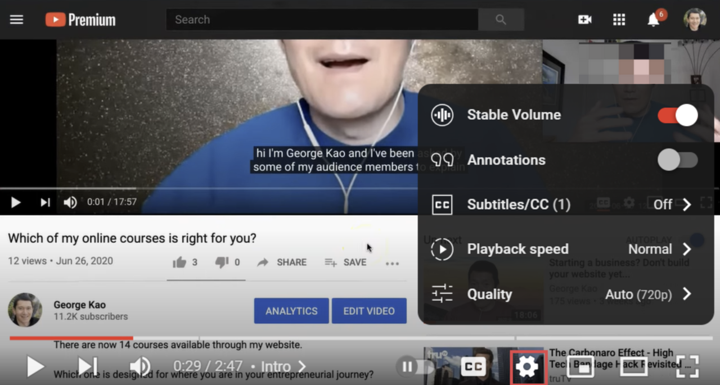Expand the chevron beside speed Normal
This screenshot has width=720, height=385.
[x=687, y=249]
